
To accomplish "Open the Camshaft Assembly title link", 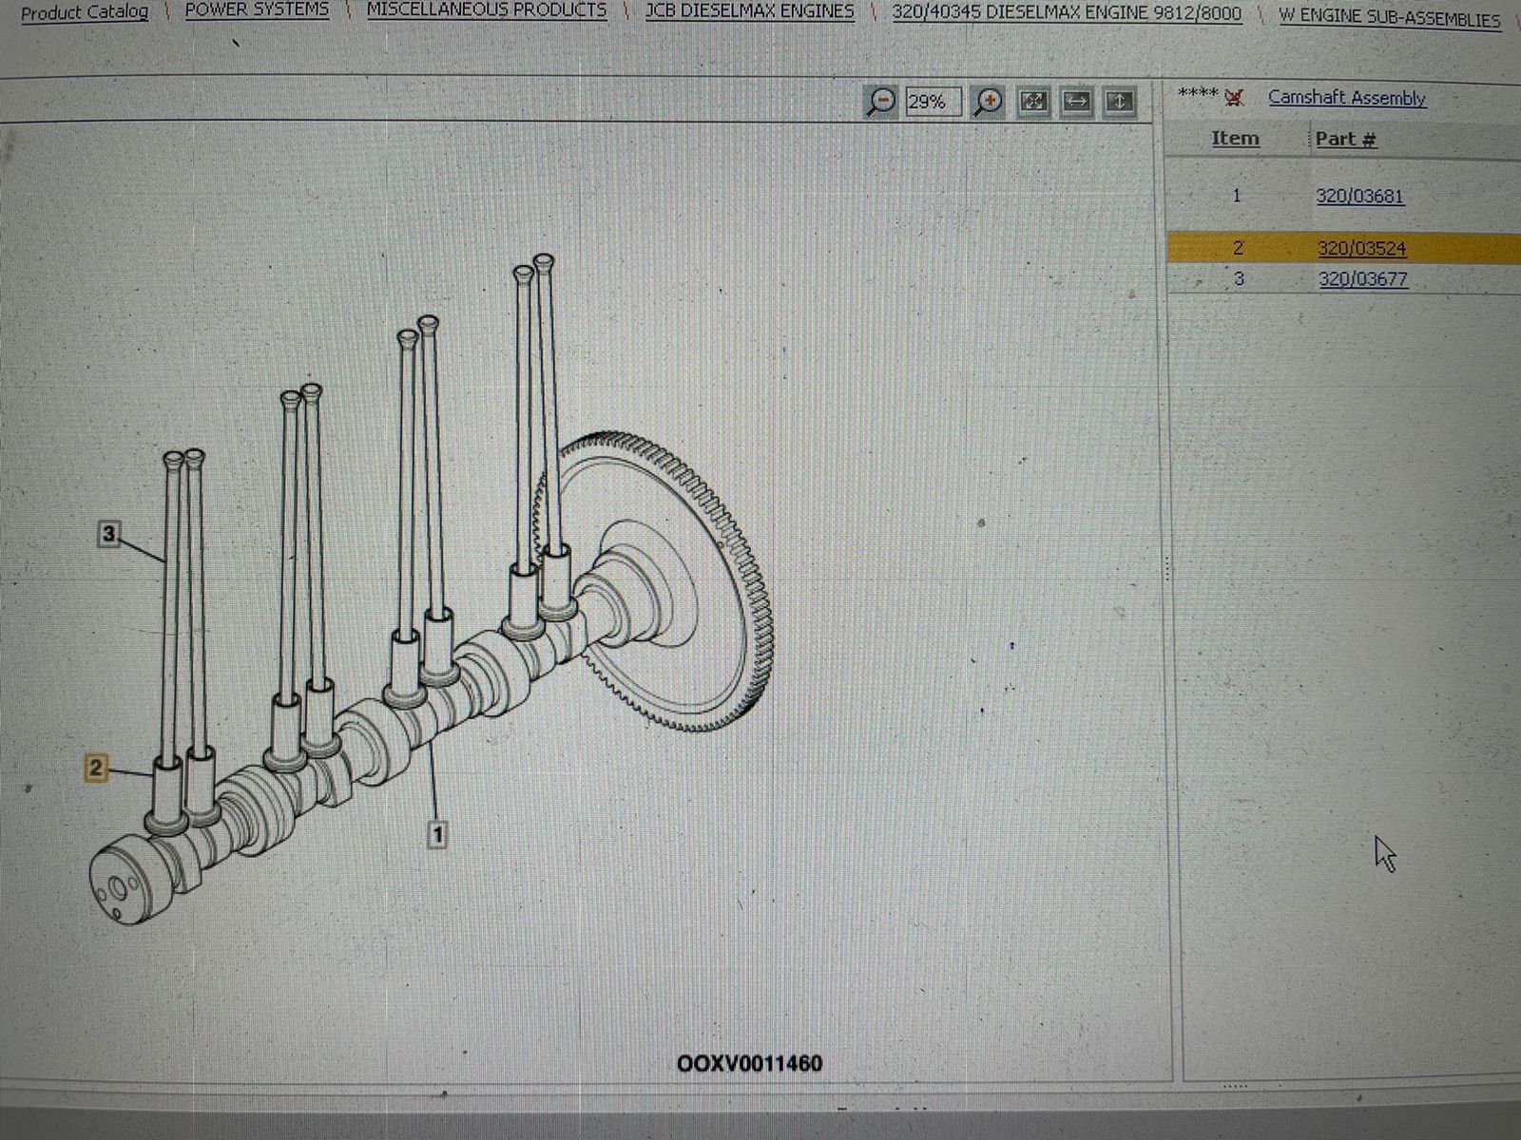I will point(1347,98).
